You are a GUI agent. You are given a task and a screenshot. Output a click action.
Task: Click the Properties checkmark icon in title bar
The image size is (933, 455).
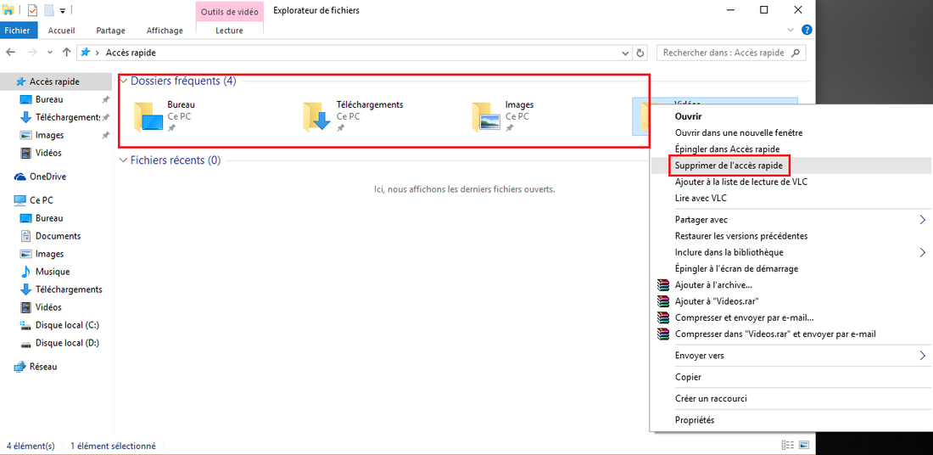click(32, 10)
